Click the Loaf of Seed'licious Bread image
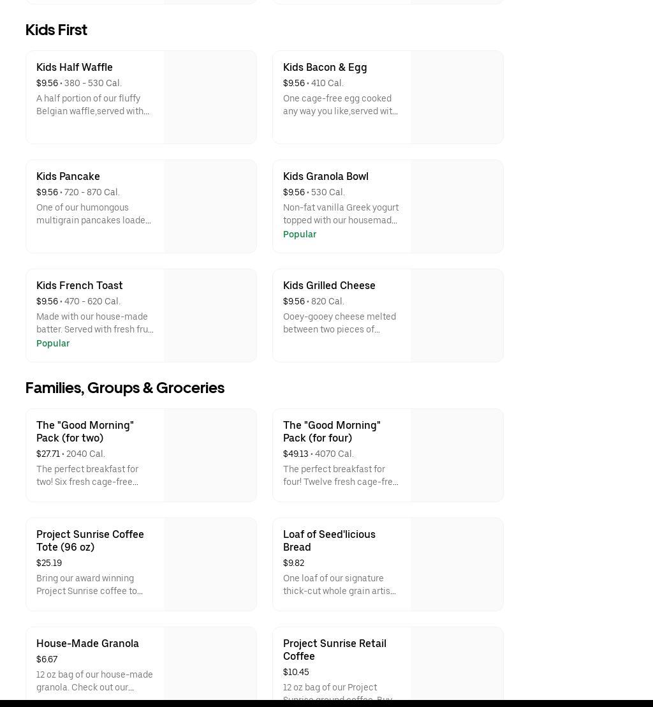Viewport: 653px width, 707px height. pyautogui.click(x=457, y=565)
